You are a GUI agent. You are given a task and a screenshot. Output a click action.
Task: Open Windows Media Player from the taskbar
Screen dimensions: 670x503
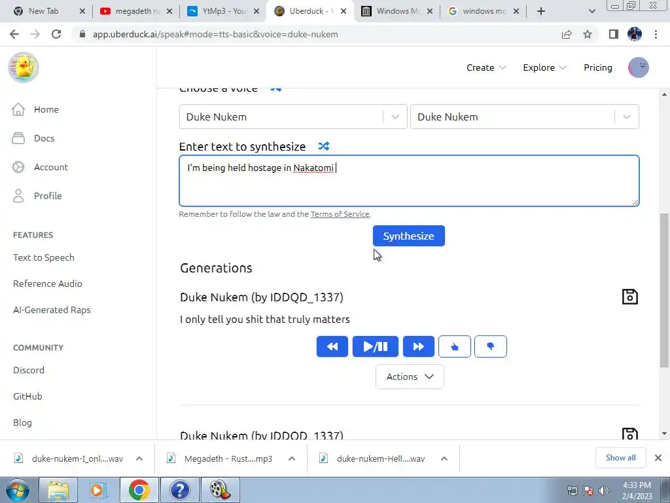pos(98,490)
